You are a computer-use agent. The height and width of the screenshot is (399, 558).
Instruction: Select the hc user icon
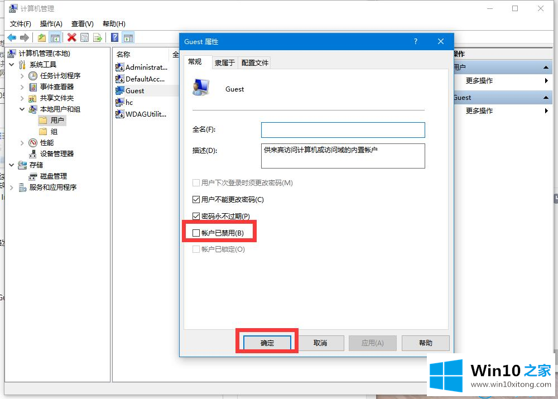[x=119, y=102]
